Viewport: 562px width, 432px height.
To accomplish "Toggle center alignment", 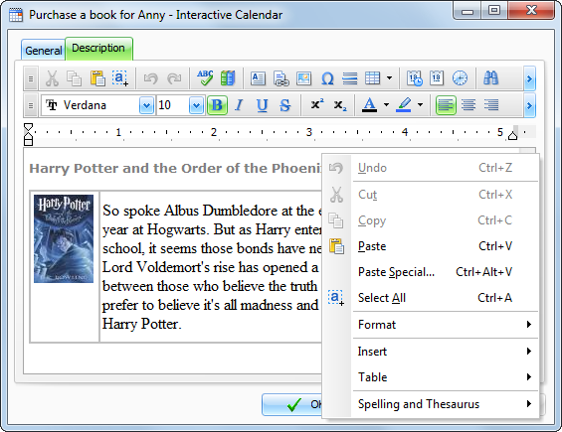I will pyautogui.click(x=468, y=105).
